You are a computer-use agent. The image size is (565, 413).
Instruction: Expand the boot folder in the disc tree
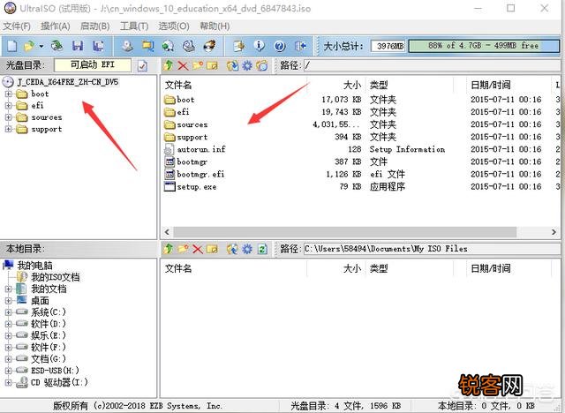[x=8, y=94]
